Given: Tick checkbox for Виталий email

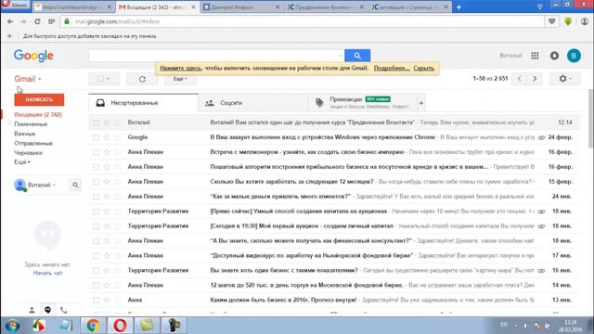Looking at the screenshot, I should pos(96,122).
